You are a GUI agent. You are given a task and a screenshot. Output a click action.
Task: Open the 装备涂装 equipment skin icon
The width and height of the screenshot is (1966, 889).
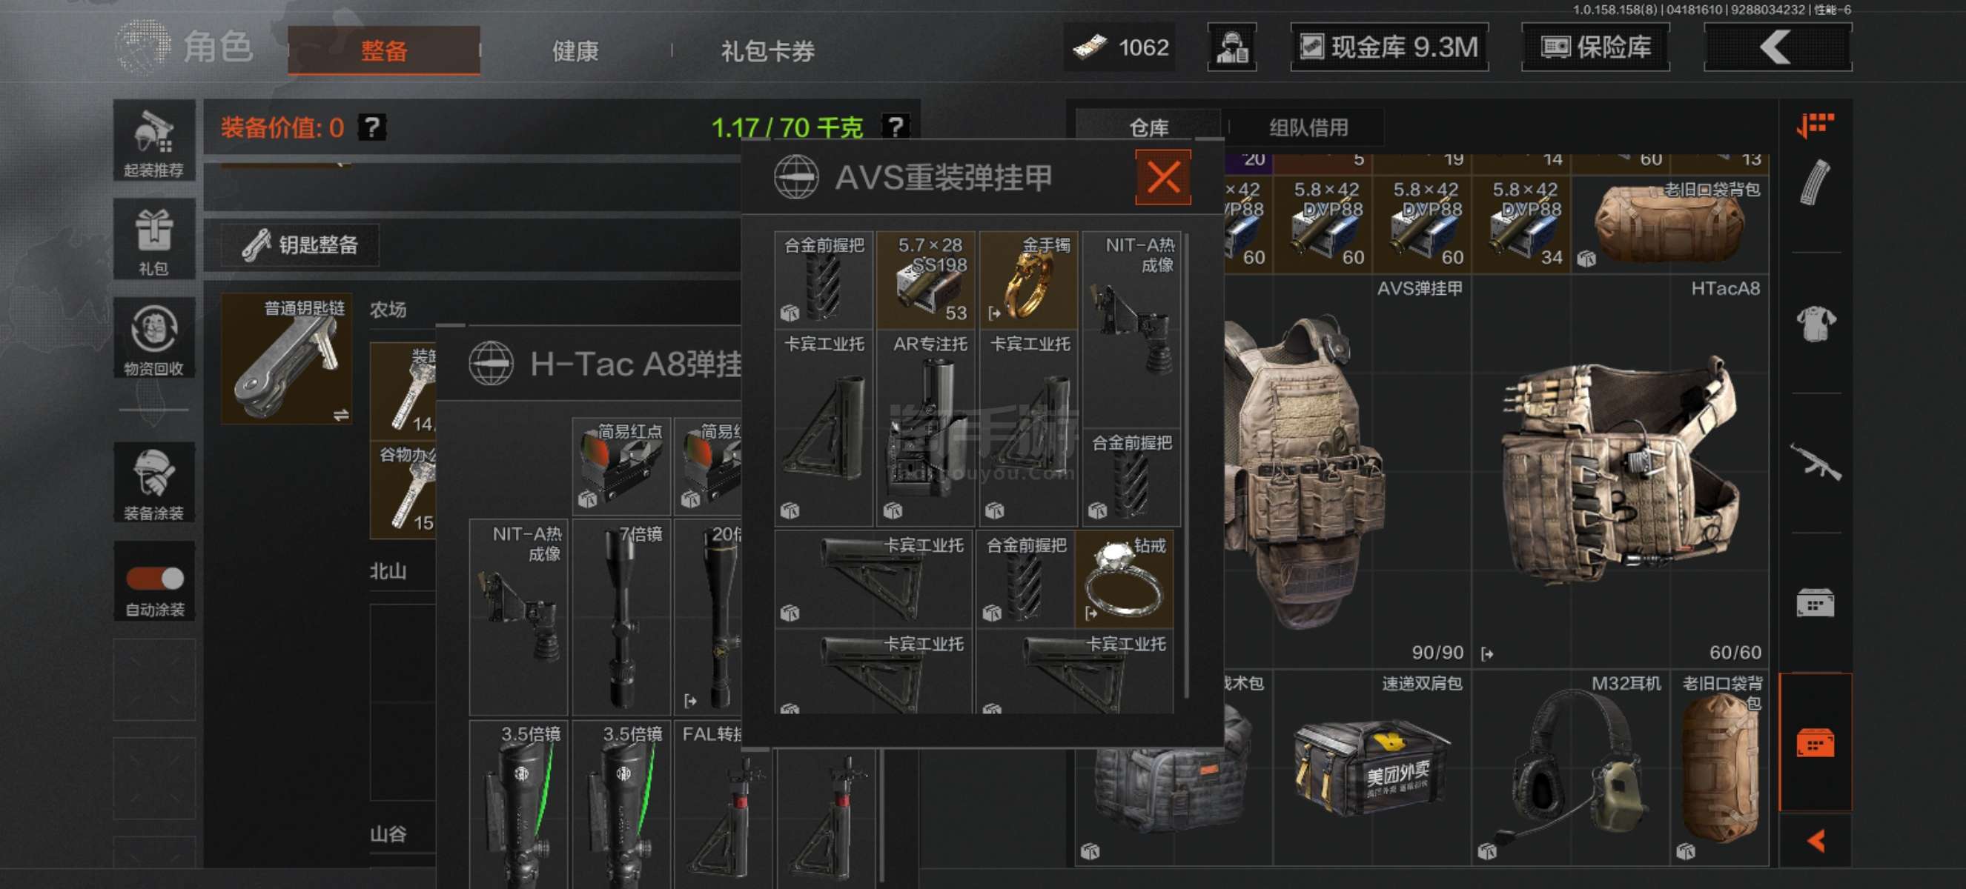click(x=154, y=482)
